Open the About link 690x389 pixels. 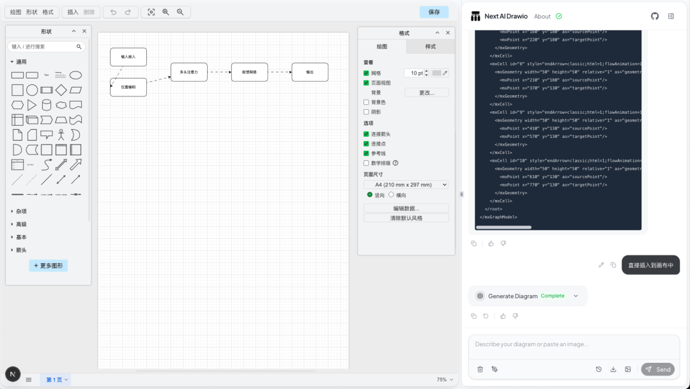point(542,16)
